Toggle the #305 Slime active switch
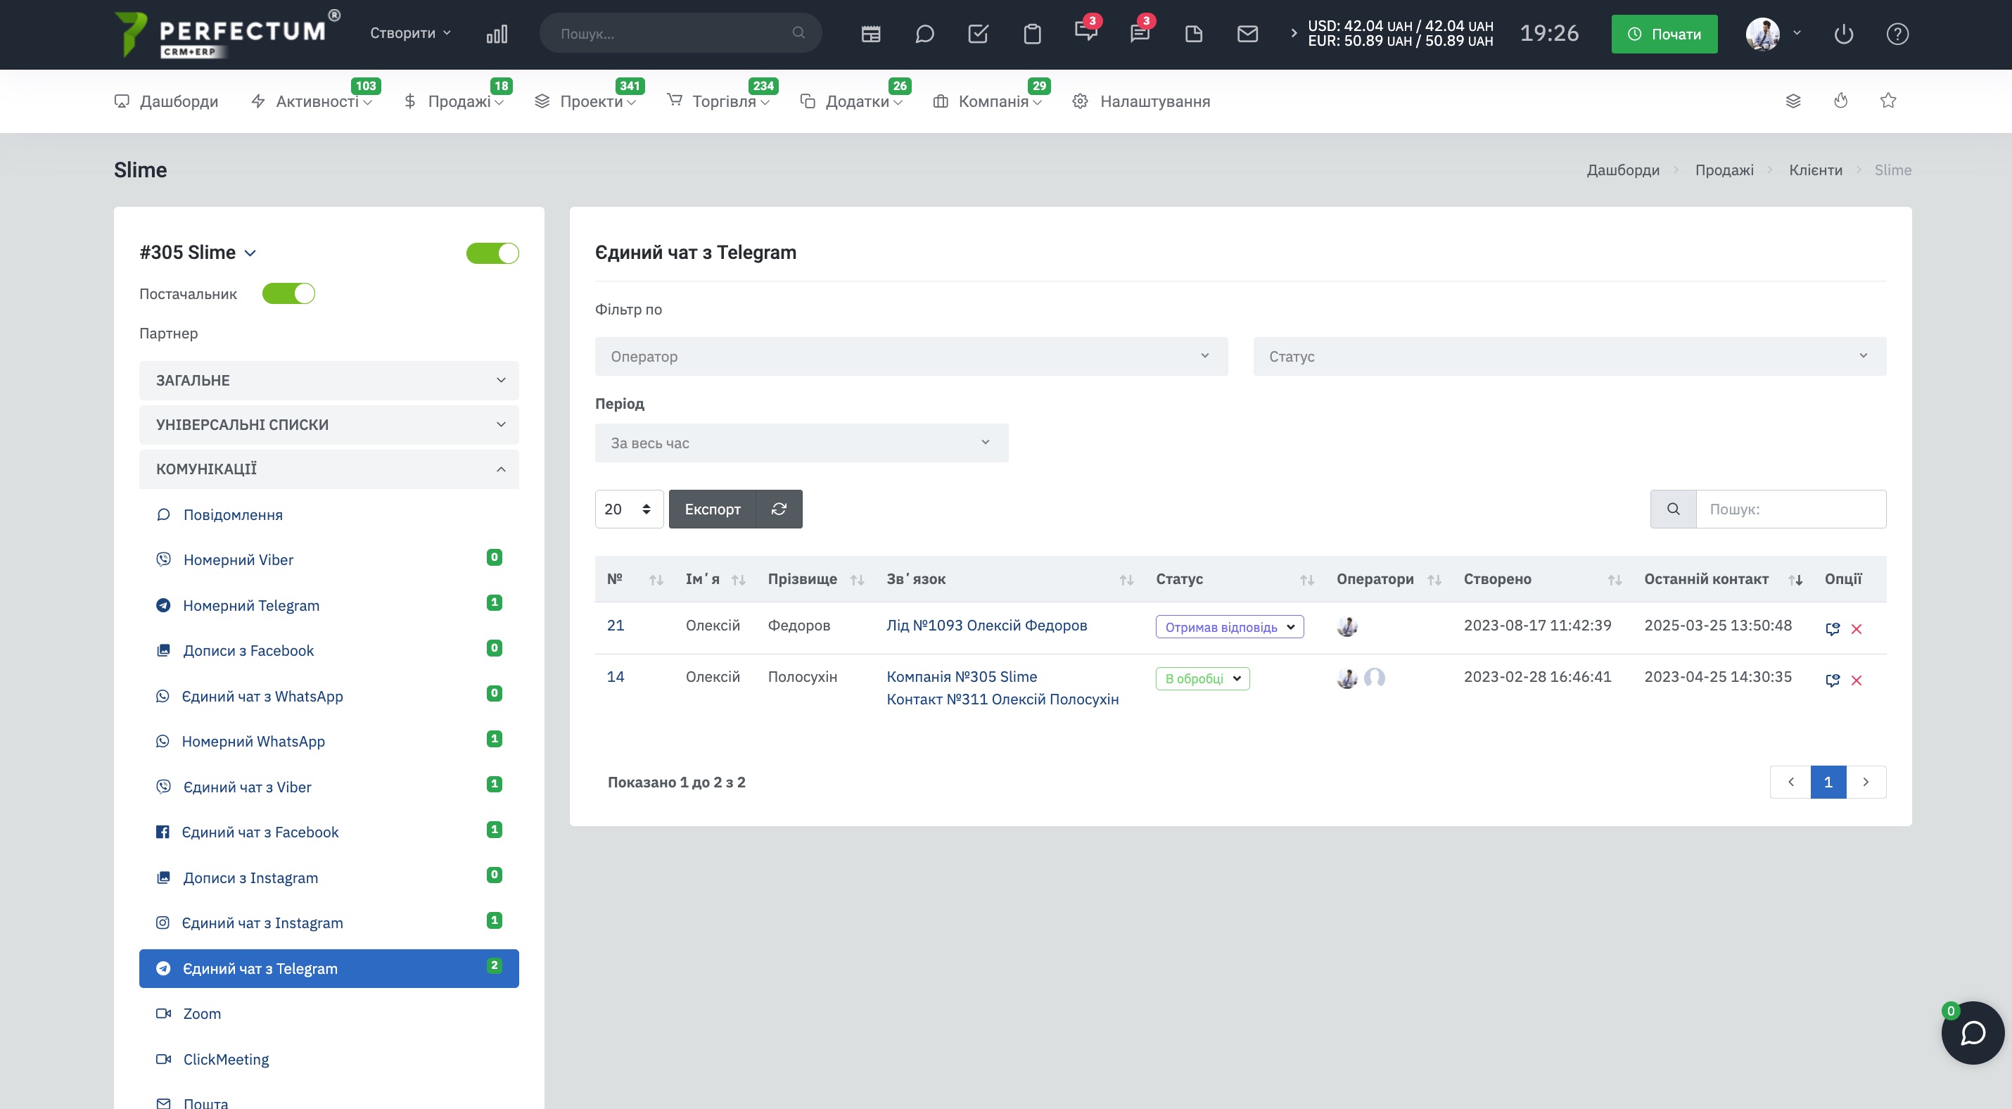Screen dimensions: 2012x1109 click(x=492, y=253)
